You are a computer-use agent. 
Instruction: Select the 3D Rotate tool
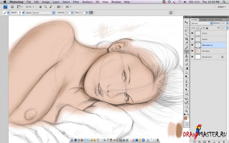click(186, 98)
